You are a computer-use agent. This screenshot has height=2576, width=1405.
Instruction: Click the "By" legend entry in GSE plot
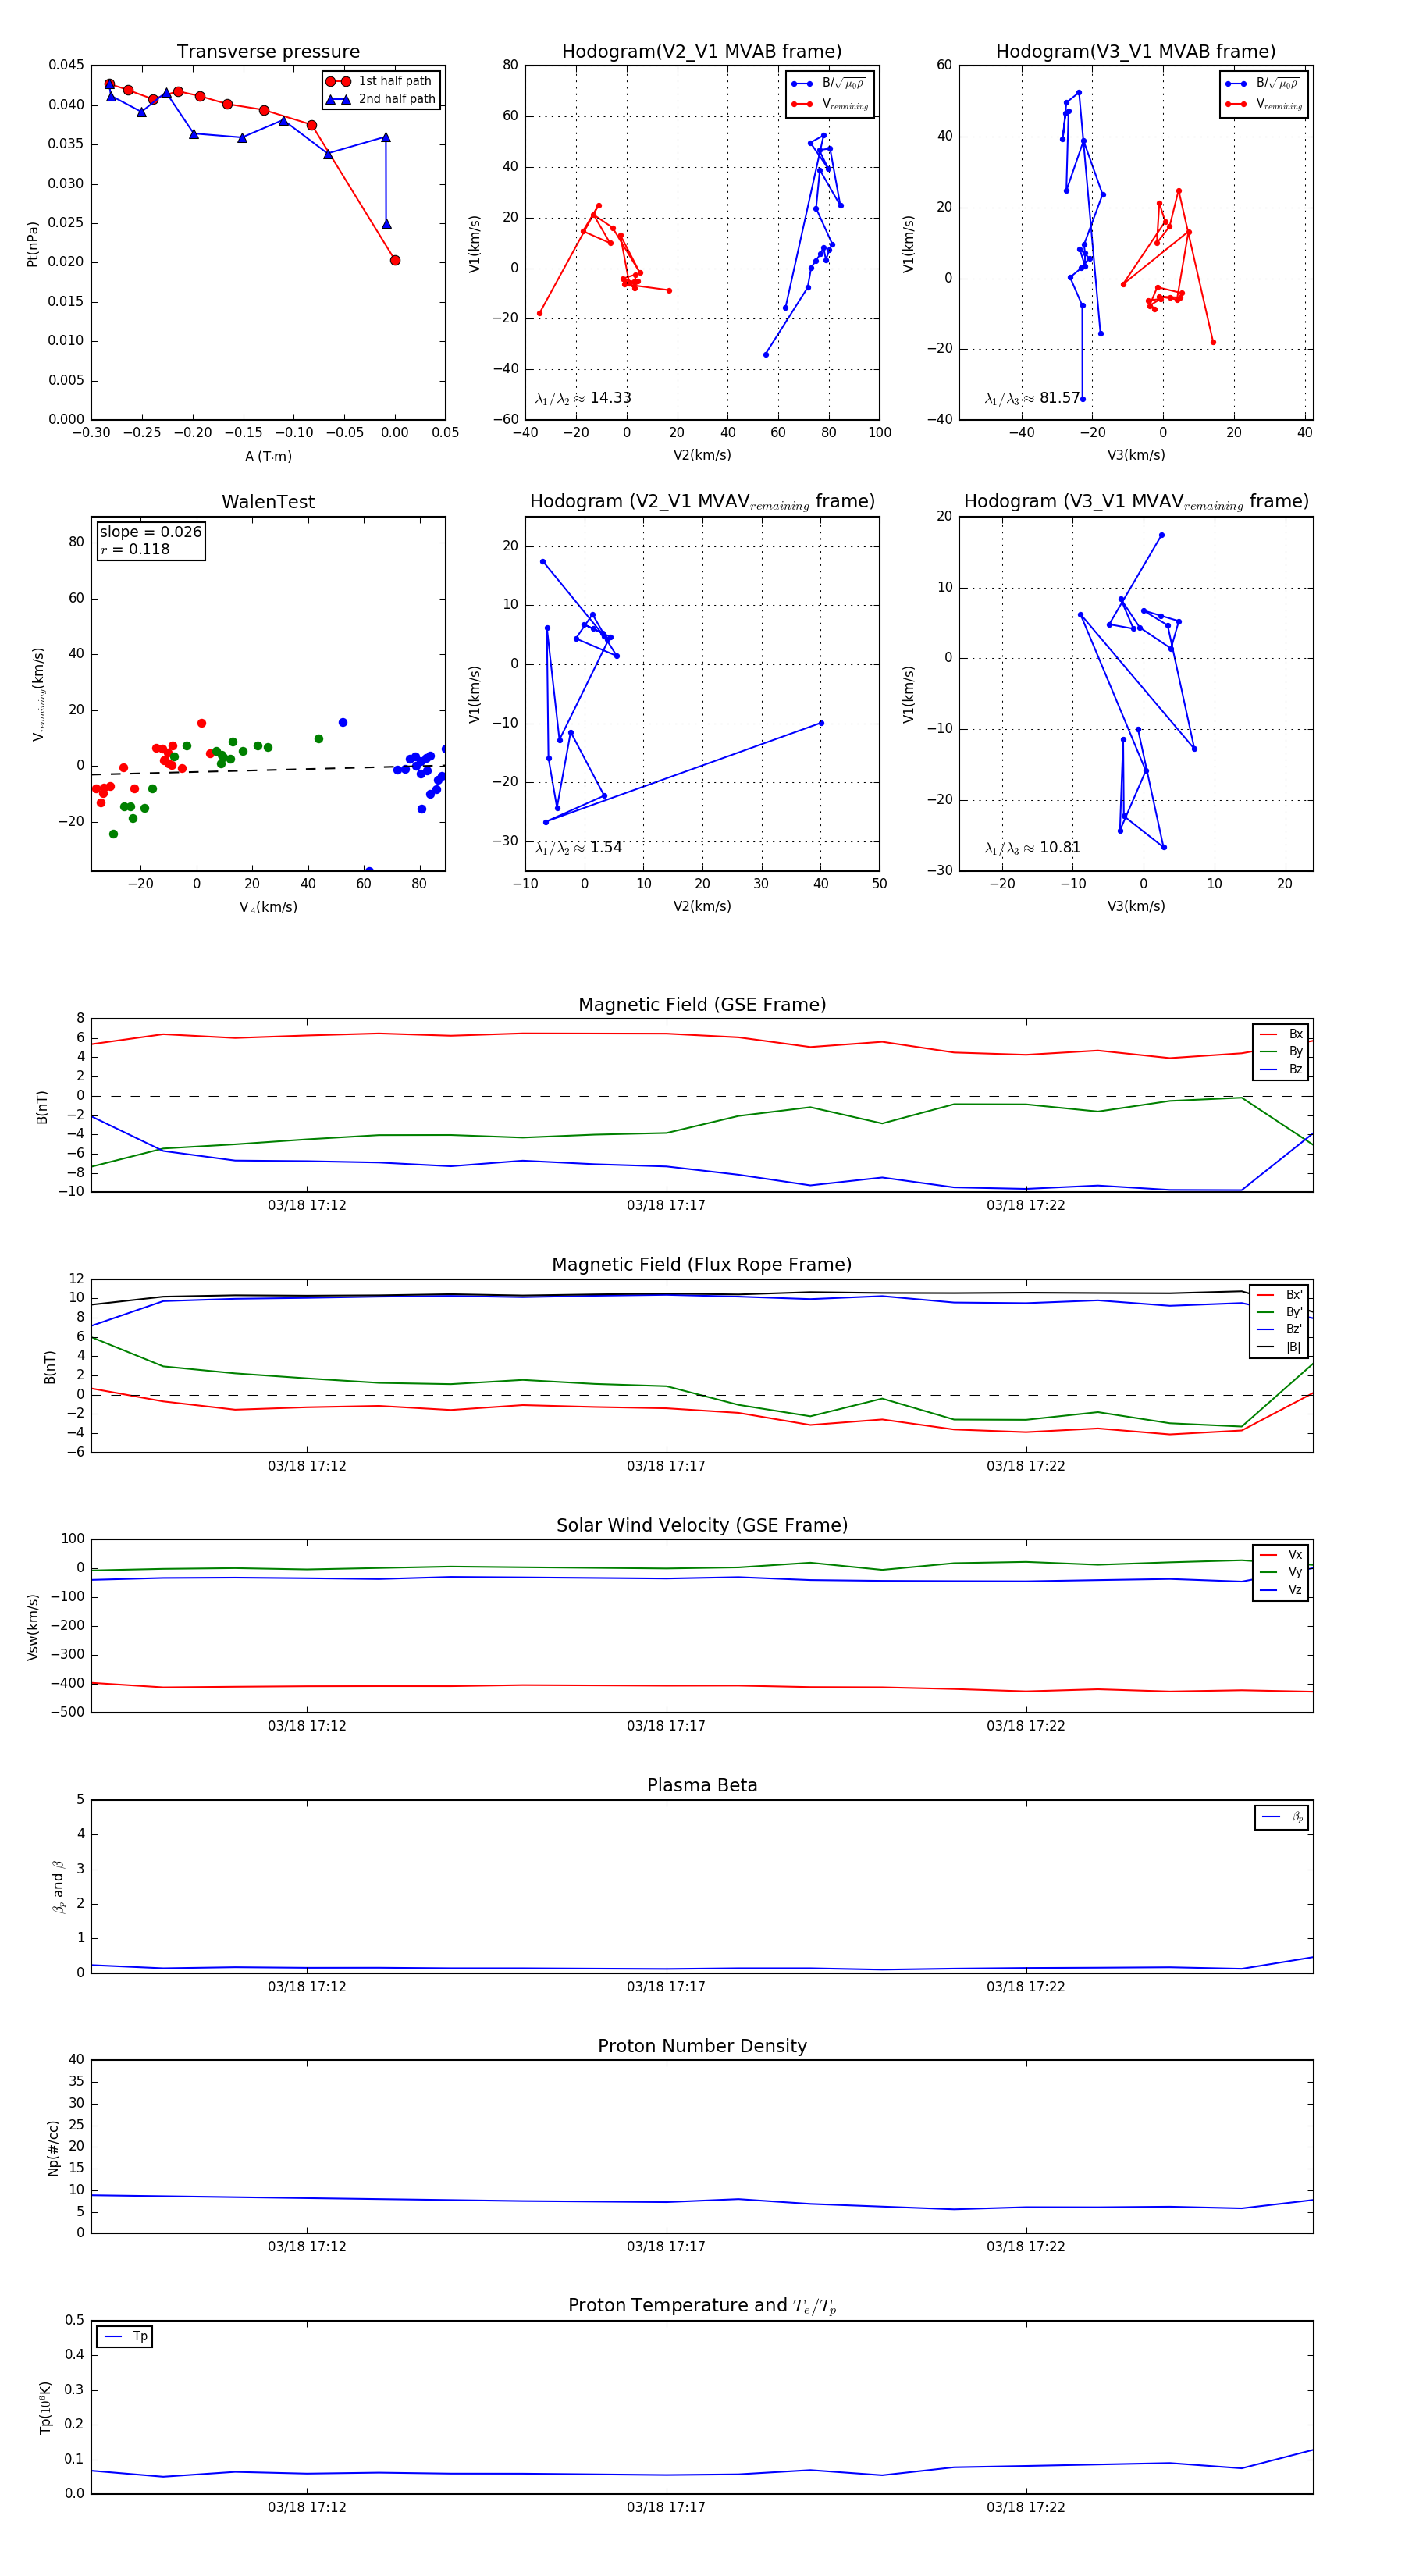(1281, 1052)
